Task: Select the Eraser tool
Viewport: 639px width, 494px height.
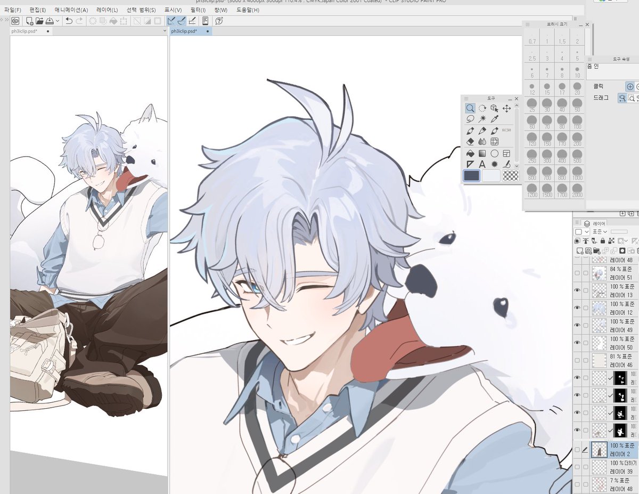Action: coord(470,142)
